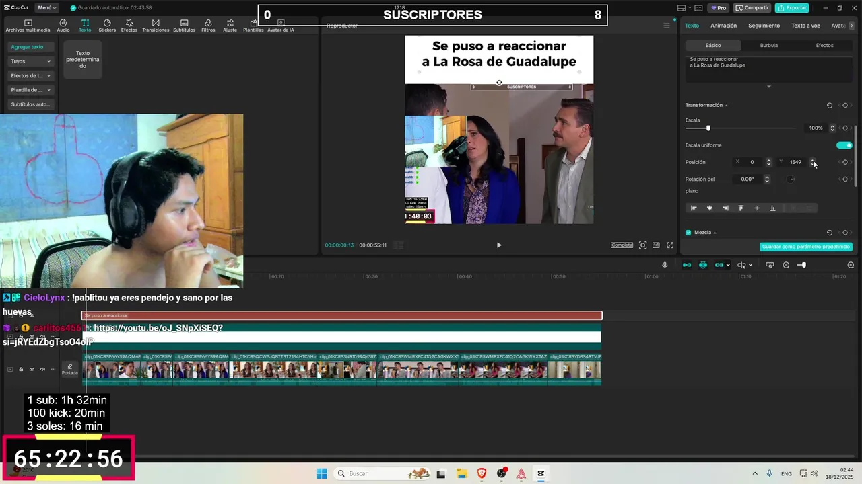Open the Avatar de IA panel
Viewport: 862px width, 484px height.
tap(280, 26)
